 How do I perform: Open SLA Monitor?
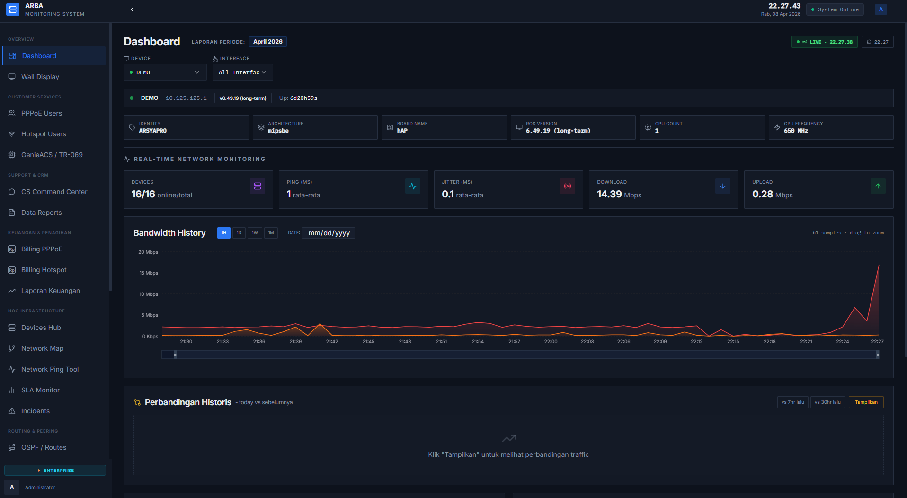[x=54, y=390]
